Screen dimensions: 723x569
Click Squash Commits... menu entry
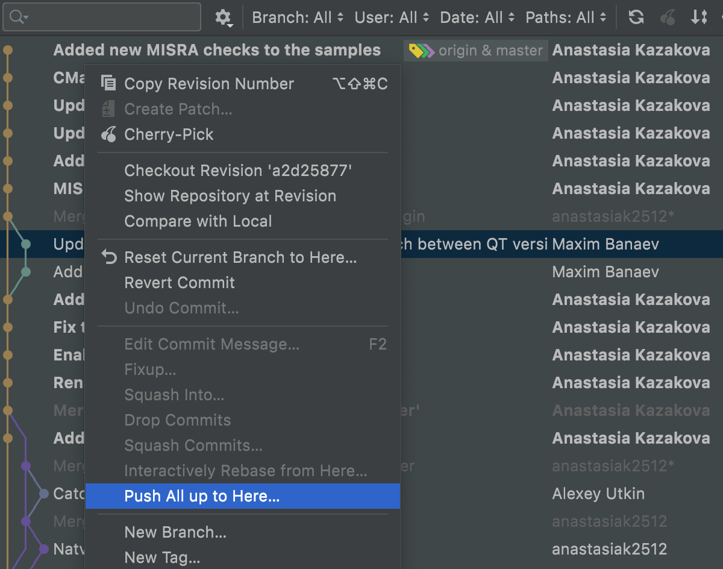click(x=243, y=445)
